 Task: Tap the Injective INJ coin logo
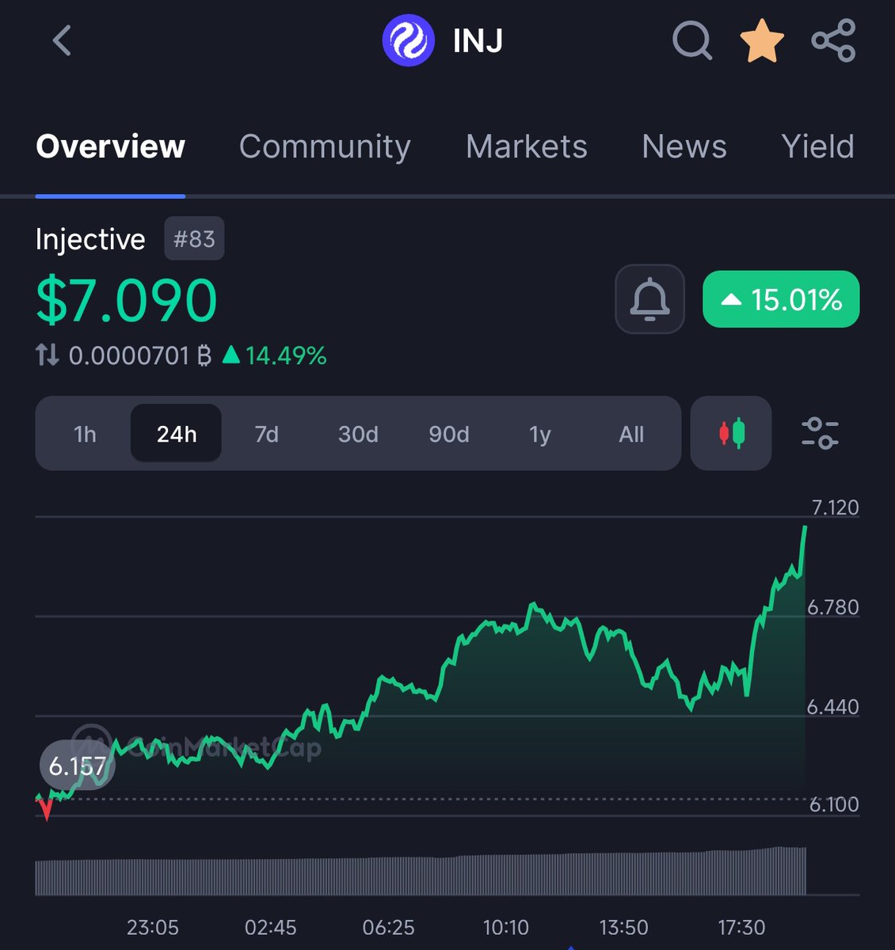point(408,40)
